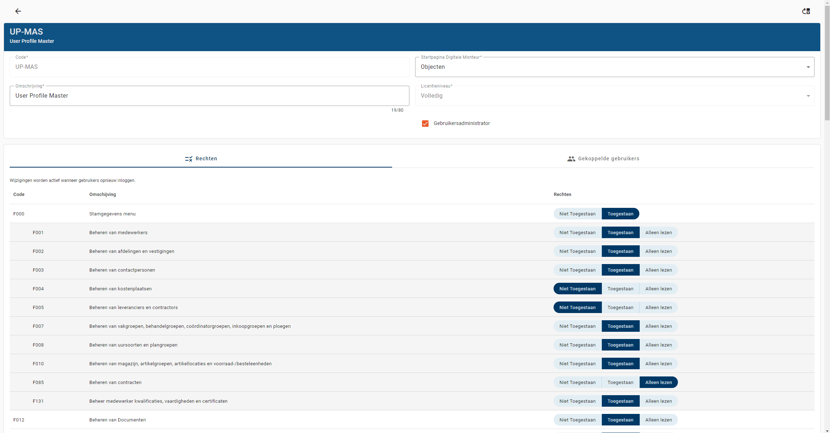Set F000 Stamgegevens menu to Niet Toegestaan
Viewport: 830px width, 433px height.
577,214
